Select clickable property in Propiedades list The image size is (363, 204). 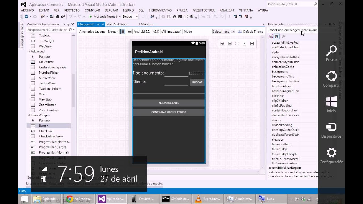(278, 96)
